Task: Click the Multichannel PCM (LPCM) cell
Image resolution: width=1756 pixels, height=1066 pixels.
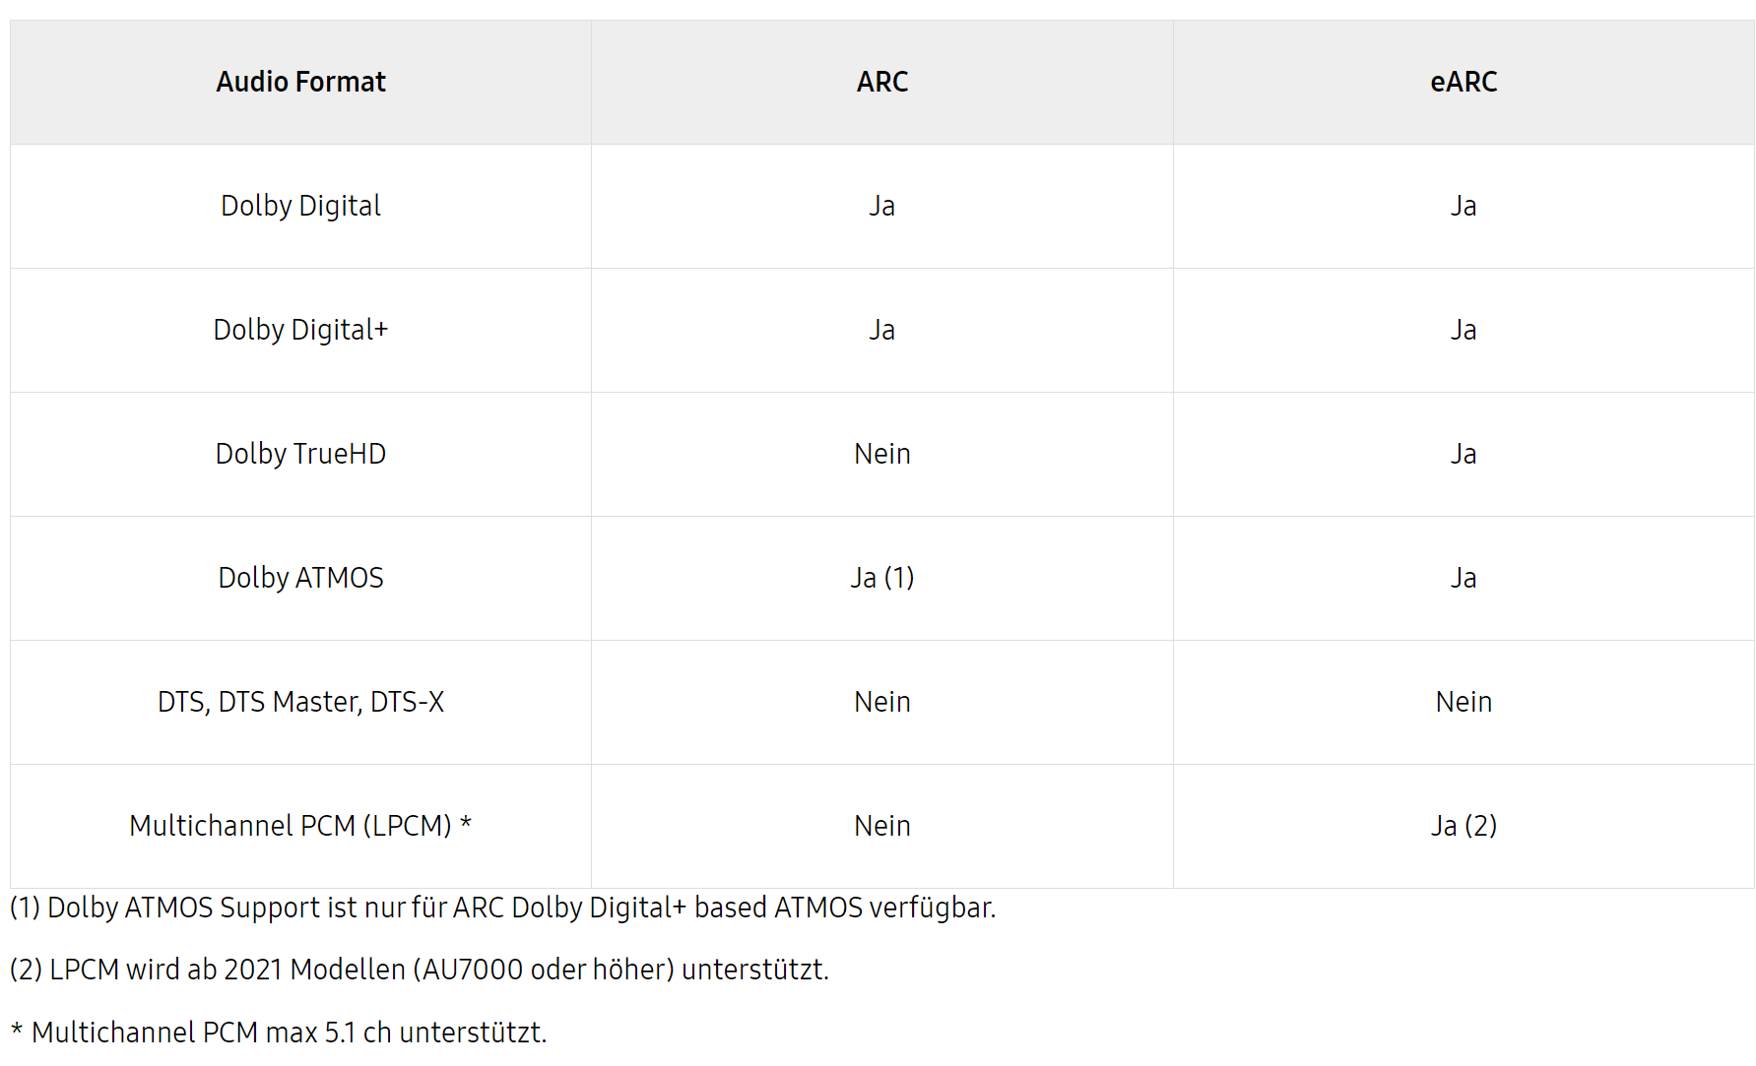Action: click(x=300, y=826)
